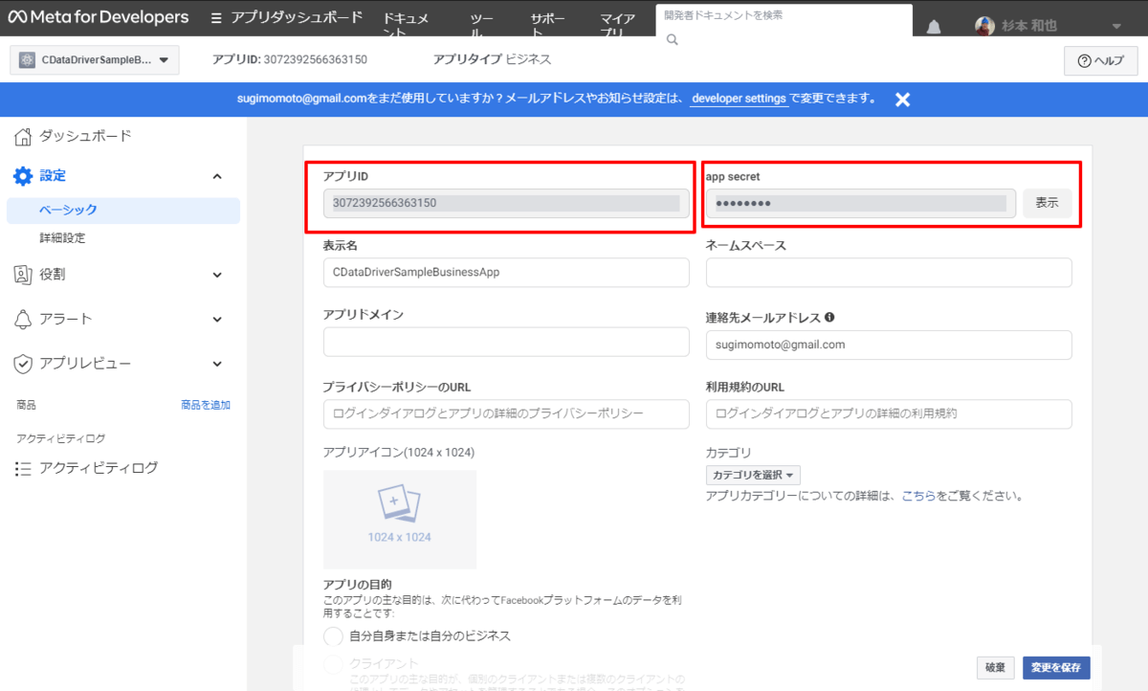The height and width of the screenshot is (691, 1148).
Task: Click the こちら category details link
Action: pos(918,497)
